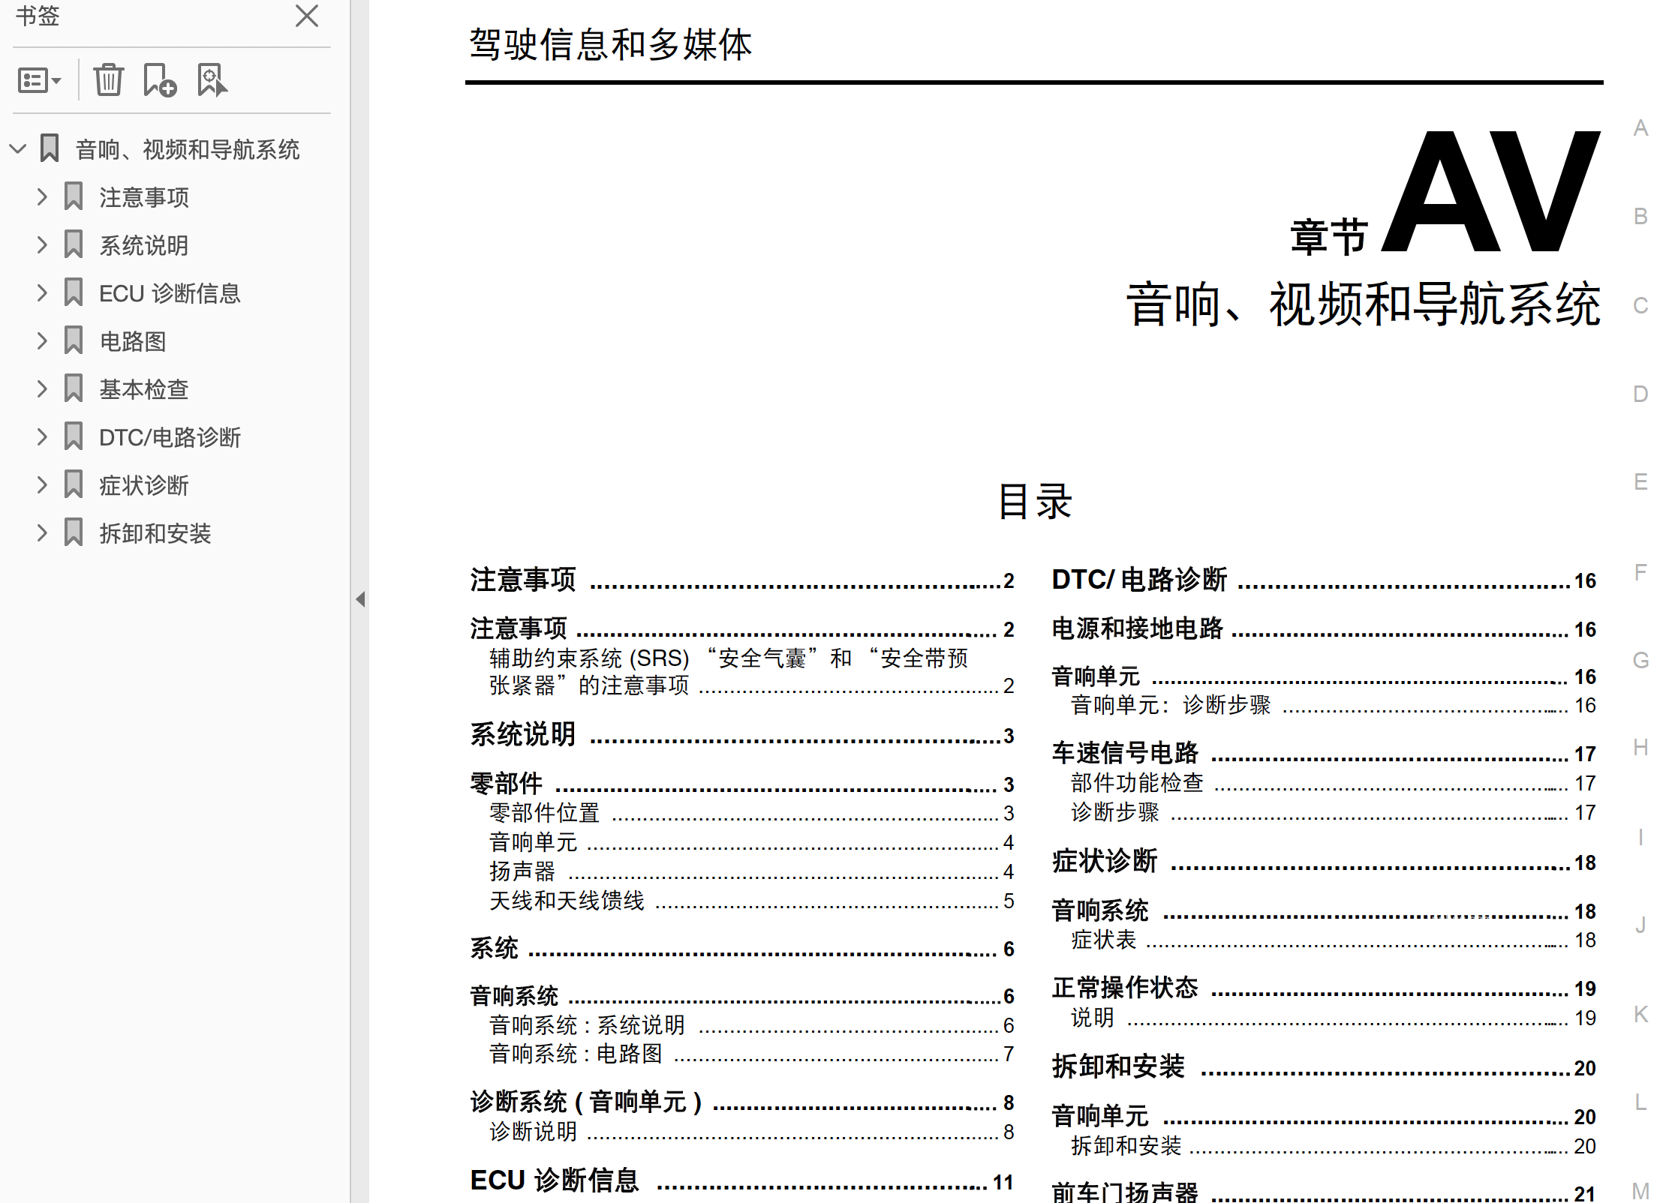1672x1203 pixels.
Task: Click bookmark icon beside 电路图
Action: click(x=74, y=340)
